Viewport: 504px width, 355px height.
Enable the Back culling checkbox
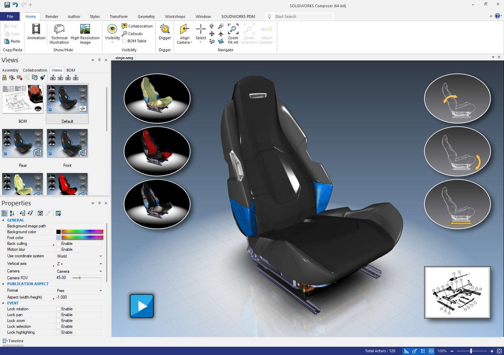coord(58,244)
